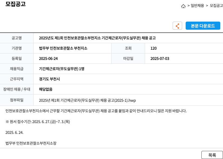
Task: Click the 근무지역 row label
Action: click(17, 79)
